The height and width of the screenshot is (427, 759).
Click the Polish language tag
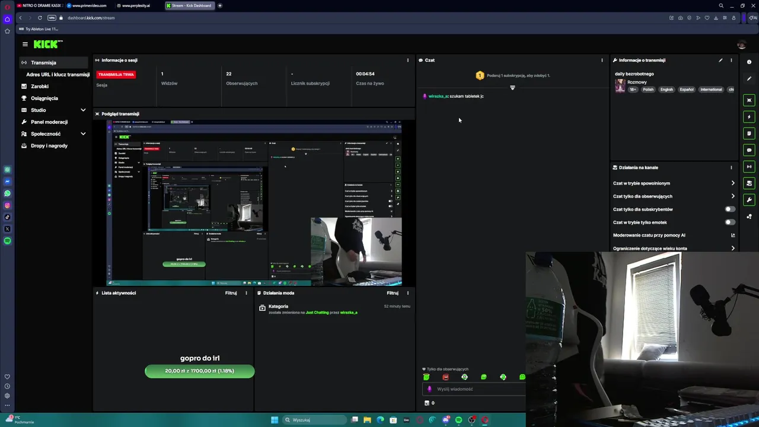click(x=648, y=90)
